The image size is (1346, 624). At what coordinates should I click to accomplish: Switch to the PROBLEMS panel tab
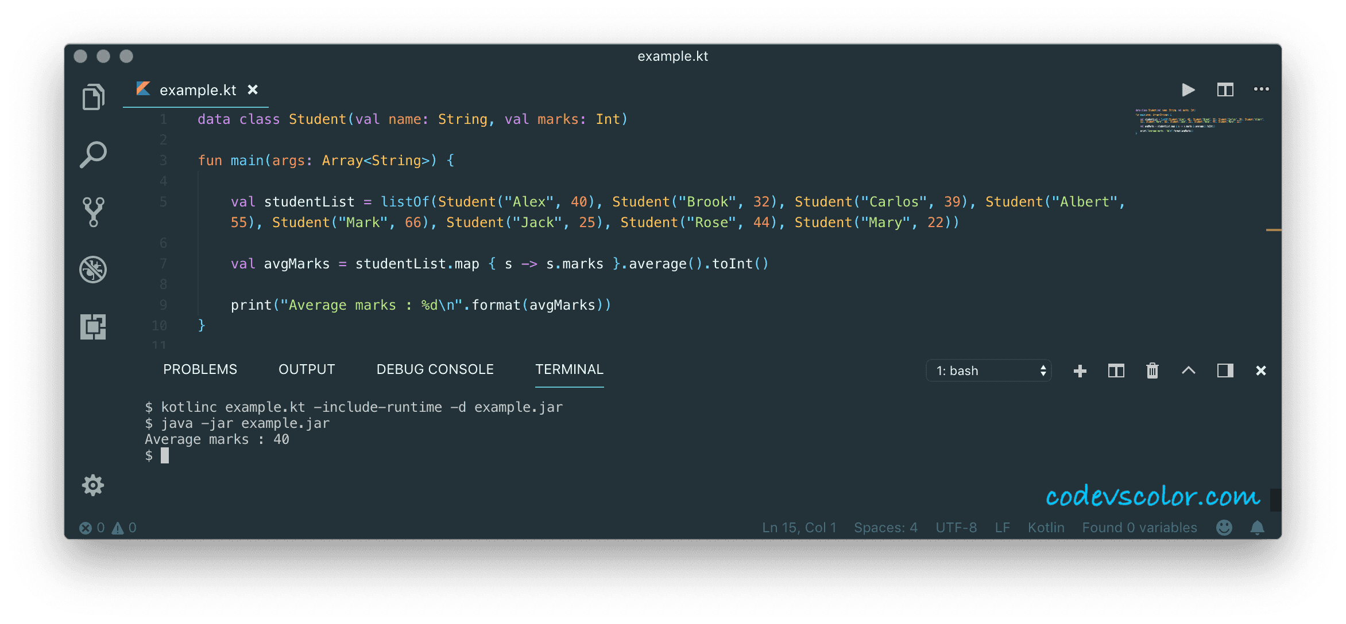point(200,369)
